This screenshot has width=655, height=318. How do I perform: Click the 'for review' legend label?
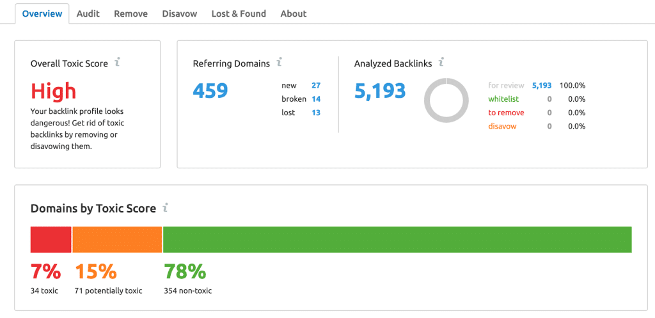[x=506, y=86]
